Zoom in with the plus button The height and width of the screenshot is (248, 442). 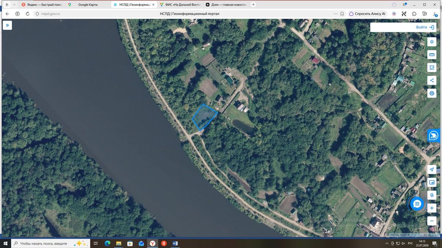pyautogui.click(x=432, y=208)
